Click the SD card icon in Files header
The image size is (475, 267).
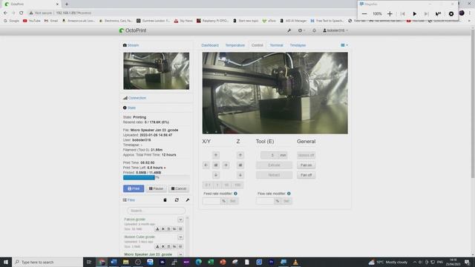click(x=165, y=200)
